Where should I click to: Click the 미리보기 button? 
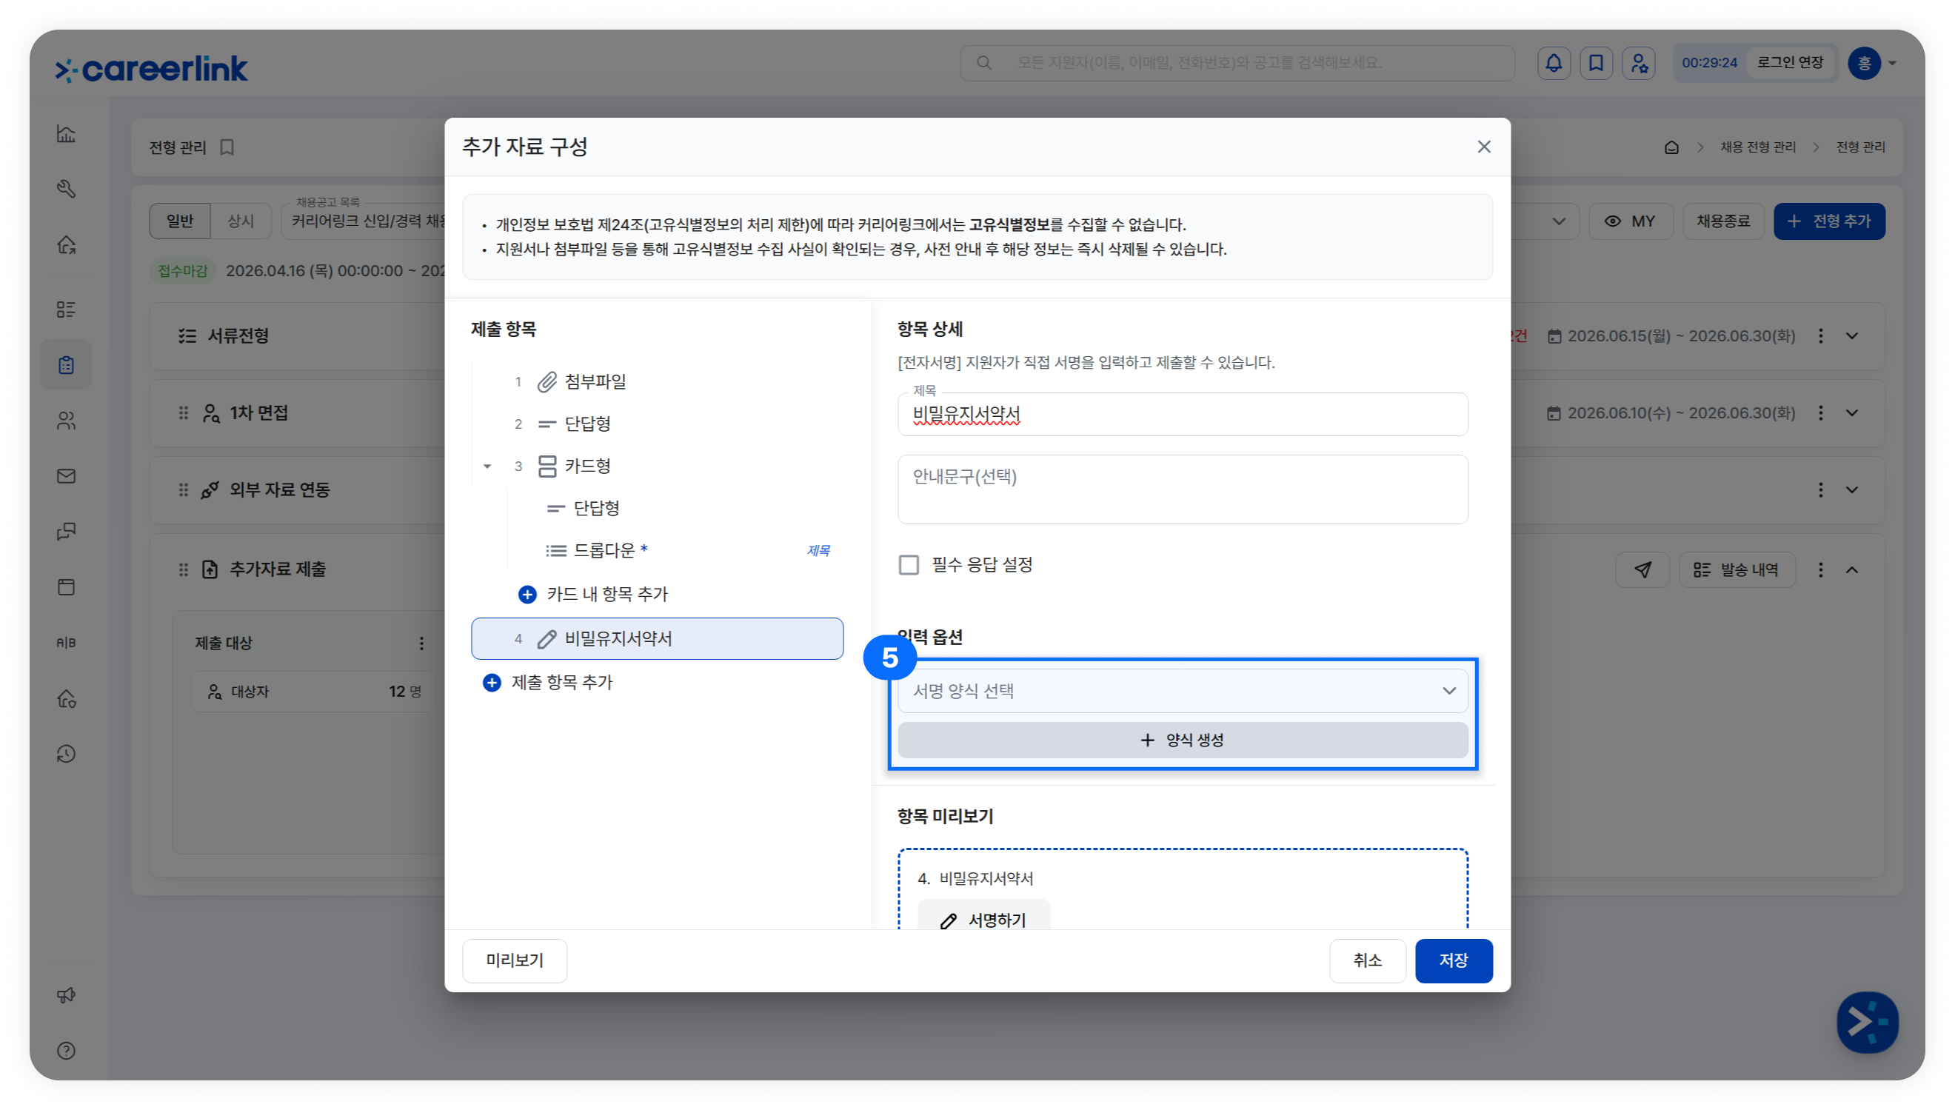(515, 960)
